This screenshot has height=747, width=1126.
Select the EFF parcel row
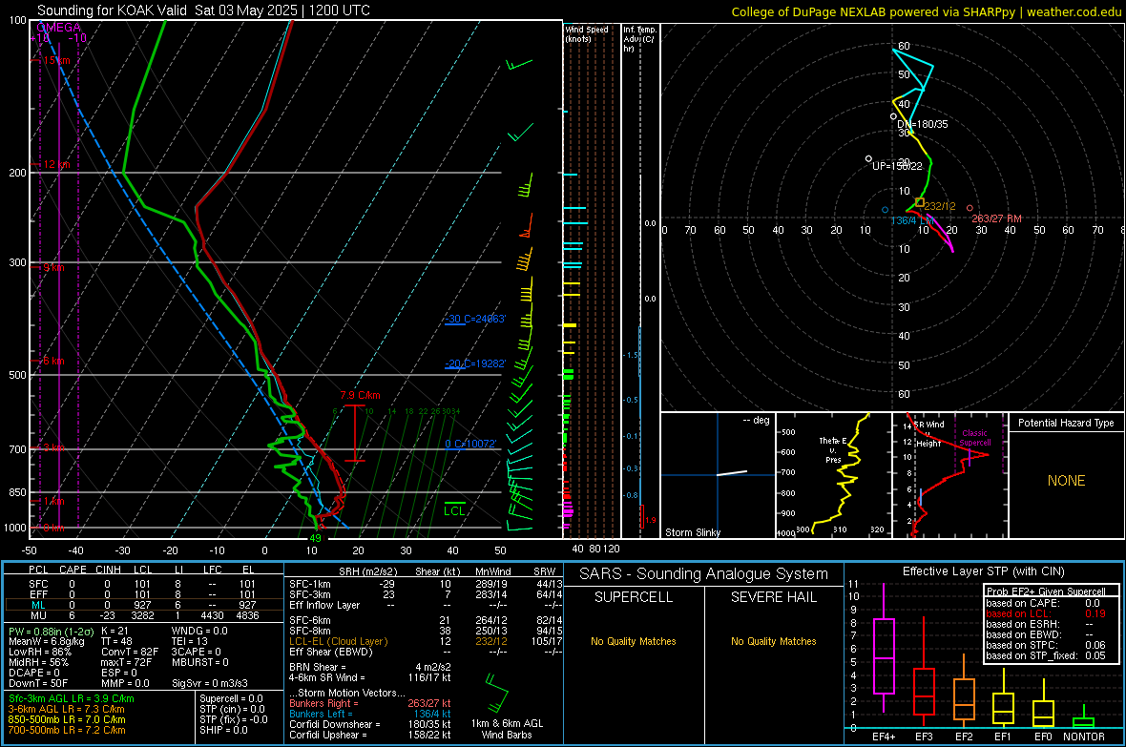(142, 594)
